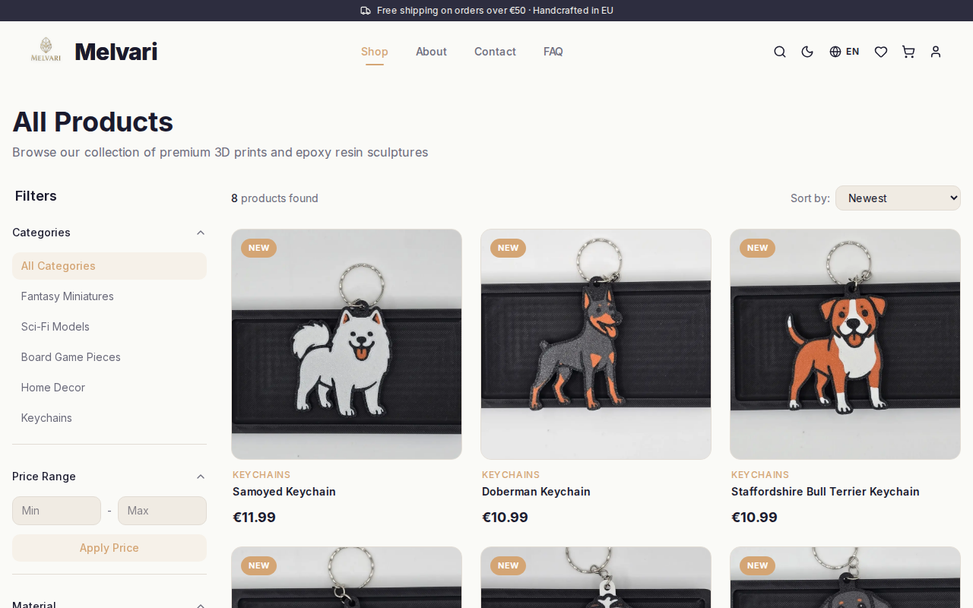This screenshot has height=608, width=973.
Task: Apply the price range filter
Action: [109, 548]
